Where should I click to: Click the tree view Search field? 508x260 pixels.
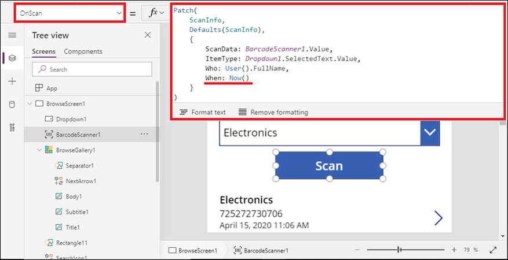pyautogui.click(x=92, y=69)
